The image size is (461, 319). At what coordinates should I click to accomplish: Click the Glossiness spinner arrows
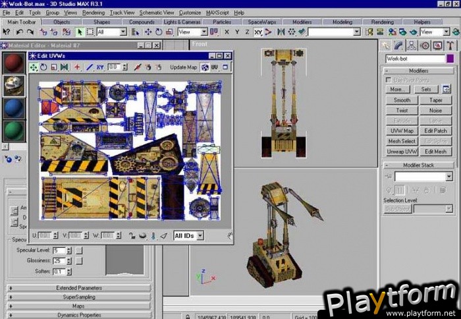point(68,261)
